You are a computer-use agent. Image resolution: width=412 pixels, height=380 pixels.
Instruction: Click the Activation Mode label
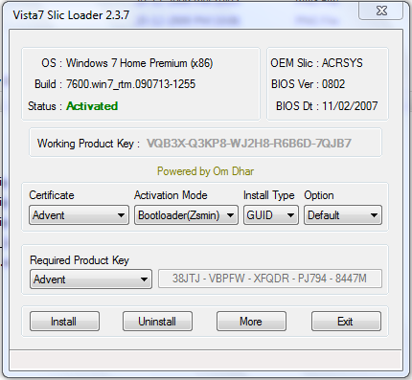click(x=171, y=195)
